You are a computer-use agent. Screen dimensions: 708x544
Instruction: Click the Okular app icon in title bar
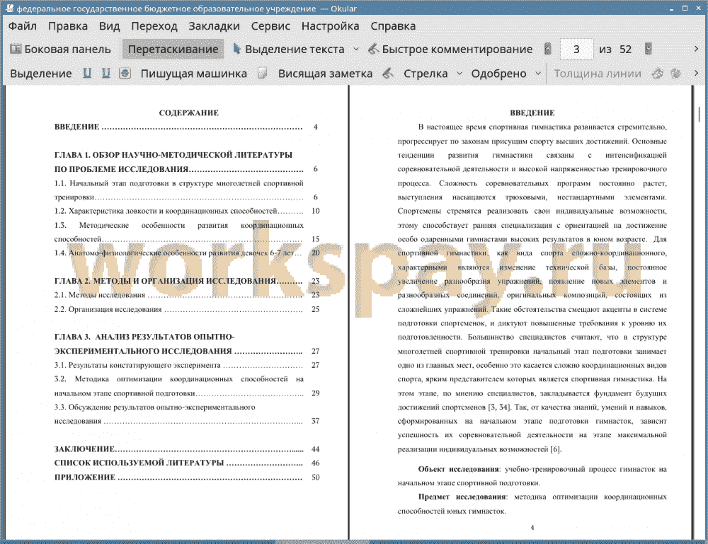pyautogui.click(x=9, y=8)
